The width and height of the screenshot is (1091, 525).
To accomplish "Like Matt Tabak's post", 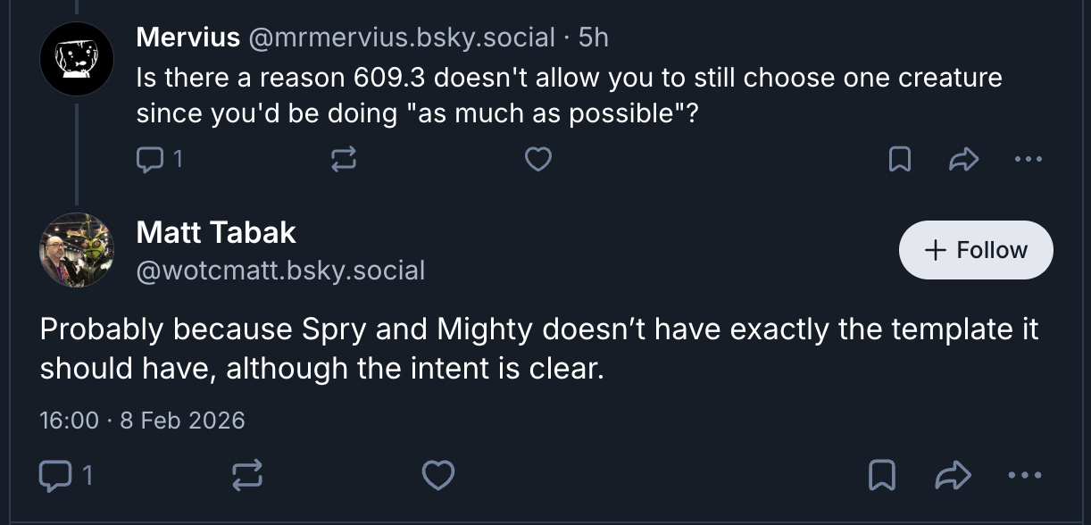I will pos(437,477).
